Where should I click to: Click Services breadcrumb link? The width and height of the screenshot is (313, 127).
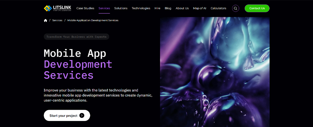coord(57,20)
